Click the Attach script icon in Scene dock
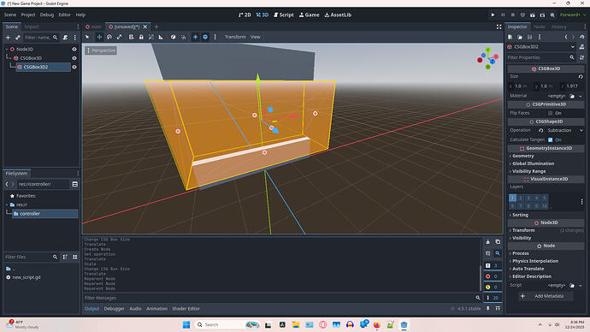This screenshot has width=590, height=332. tap(66, 38)
